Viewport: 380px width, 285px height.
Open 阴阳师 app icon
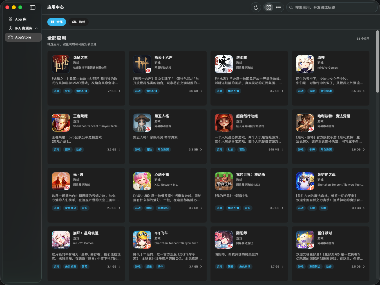coord(224,240)
